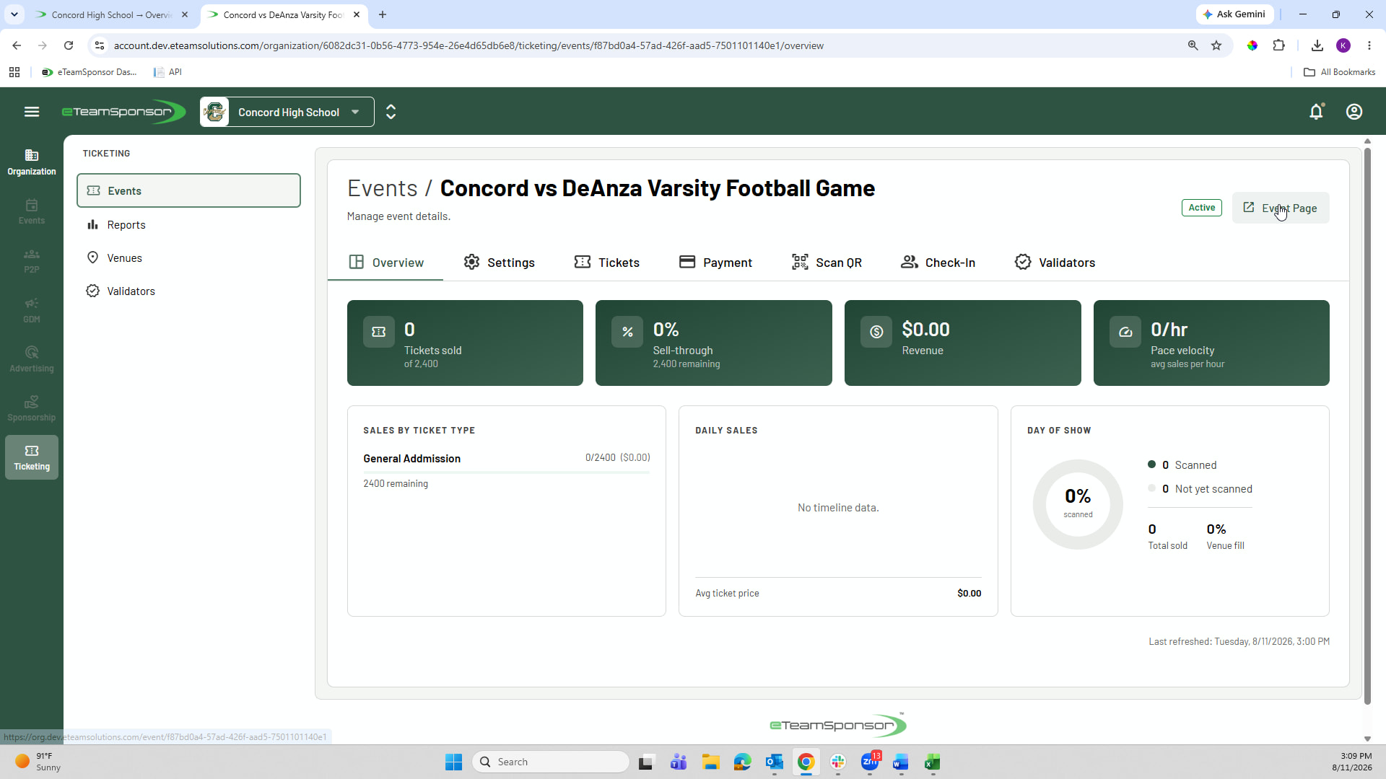Open Validators in Ticketing side menu
The image size is (1386, 779).
coord(188,291)
